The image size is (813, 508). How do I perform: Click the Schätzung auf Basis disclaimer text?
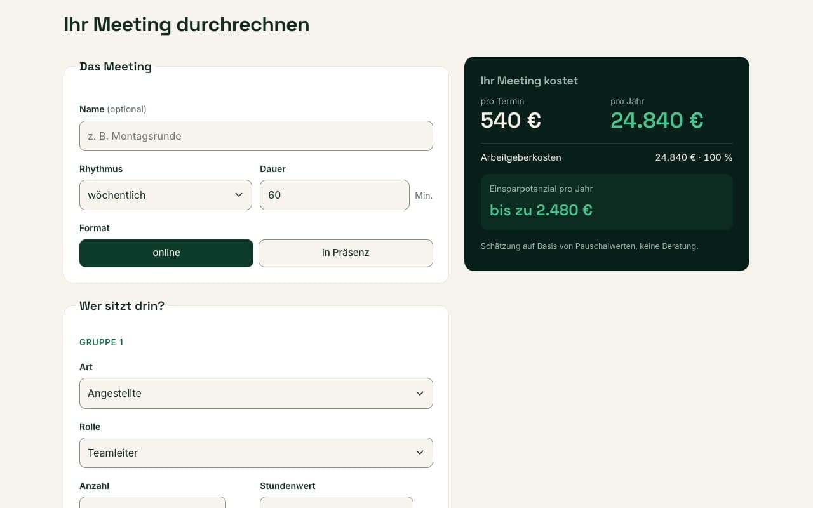[589, 246]
